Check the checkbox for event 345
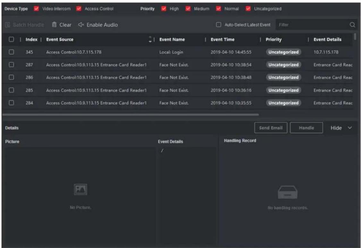The image size is (361, 248). (x=11, y=52)
